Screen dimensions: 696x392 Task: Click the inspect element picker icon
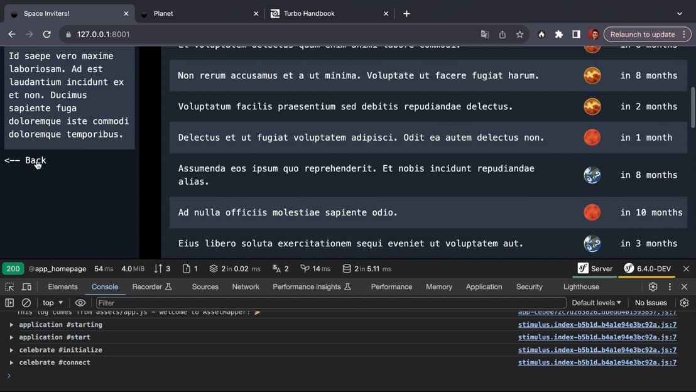[9, 287]
